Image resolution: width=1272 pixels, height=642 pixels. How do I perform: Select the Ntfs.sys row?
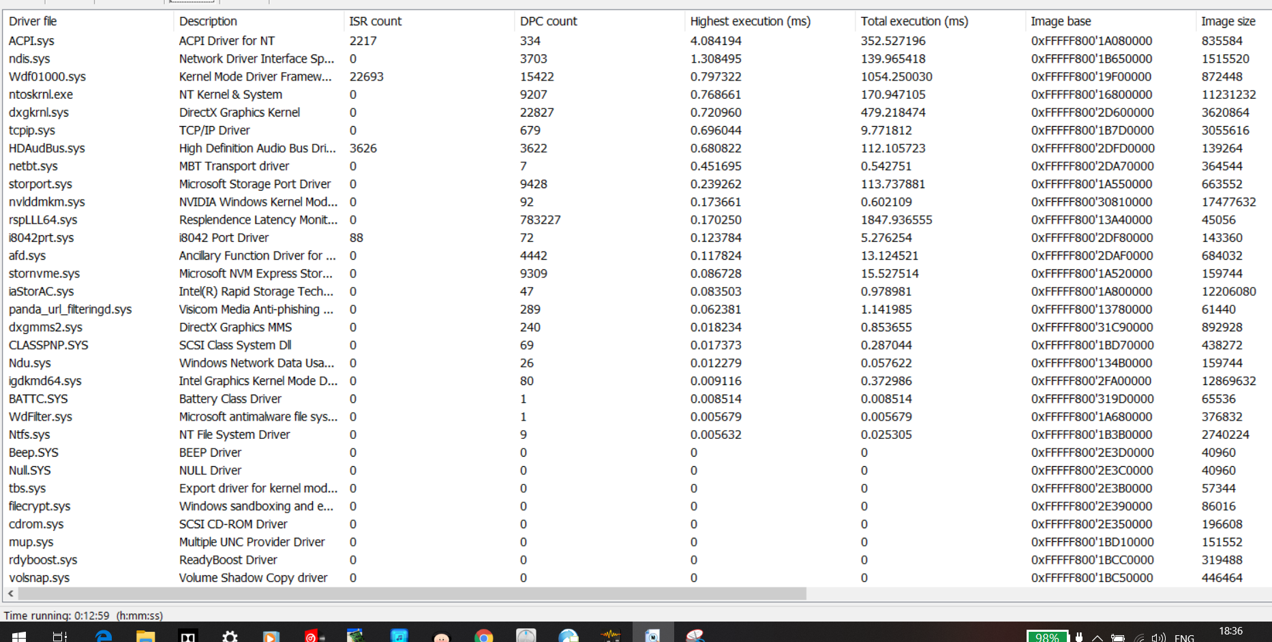637,434
